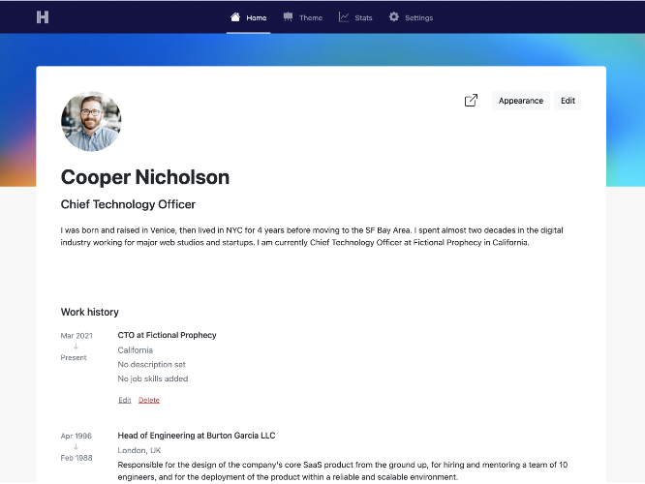Click the Home house icon
The width and height of the screenshot is (645, 484).
[x=235, y=16]
